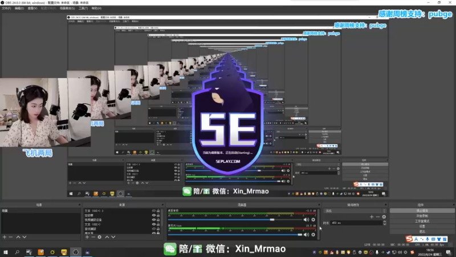The image size is (456, 257).
Task: Open the scene transition type dropdown
Action: [x=355, y=211]
